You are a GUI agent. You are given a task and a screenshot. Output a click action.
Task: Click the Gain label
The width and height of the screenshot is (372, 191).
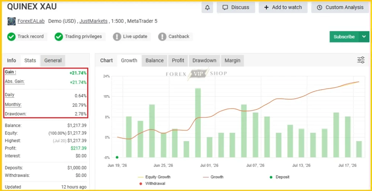pyautogui.click(x=11, y=72)
